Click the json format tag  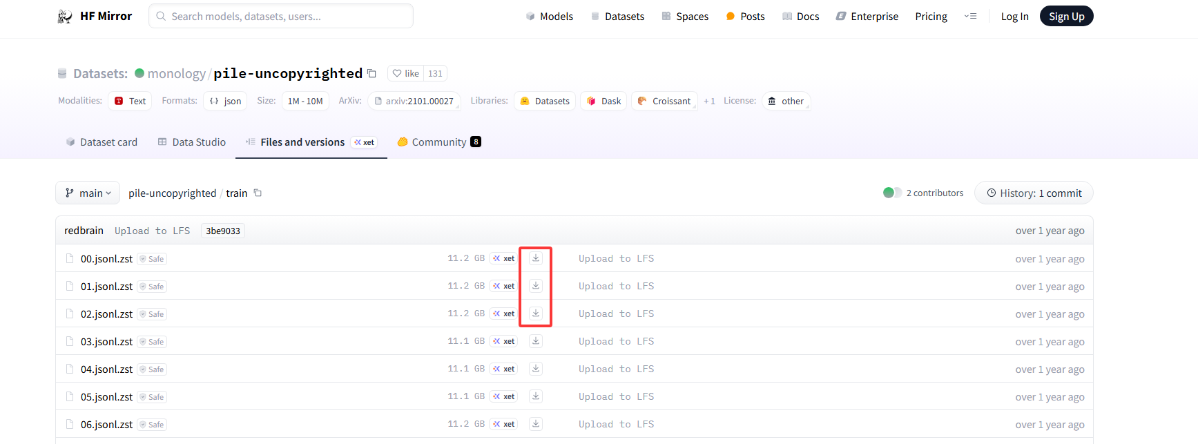(225, 101)
